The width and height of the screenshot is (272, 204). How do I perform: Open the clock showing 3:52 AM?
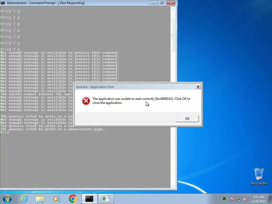(x=258, y=199)
